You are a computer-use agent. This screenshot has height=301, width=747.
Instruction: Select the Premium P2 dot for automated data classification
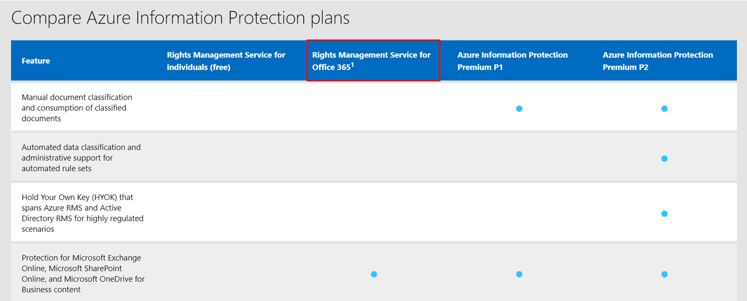point(664,158)
